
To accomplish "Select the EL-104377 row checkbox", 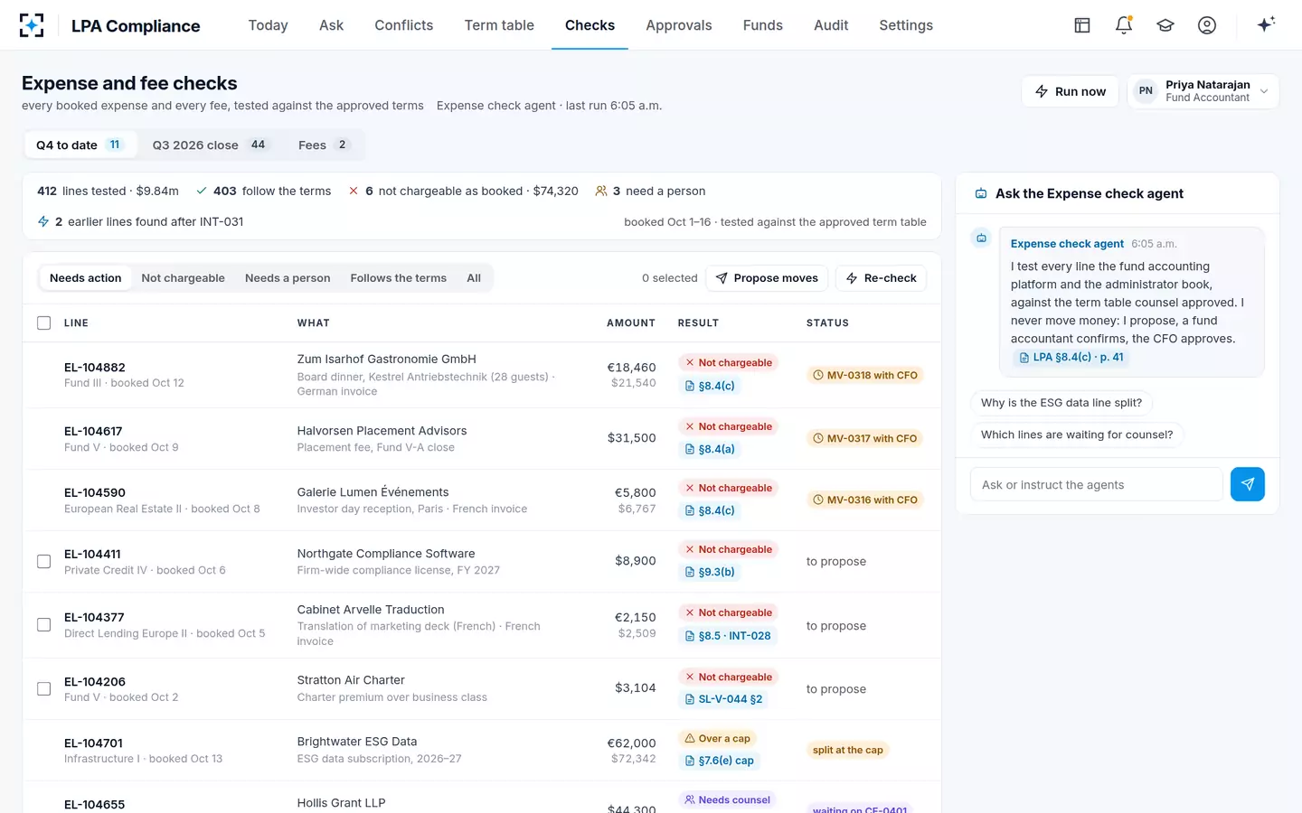I will coord(43,624).
